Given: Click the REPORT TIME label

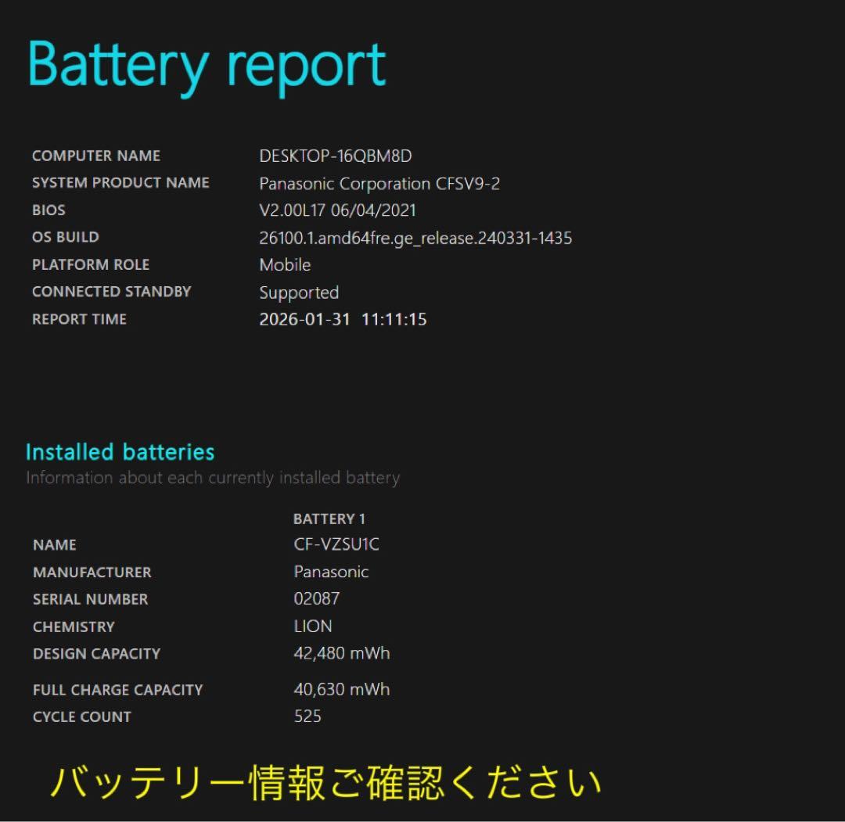Looking at the screenshot, I should coord(79,318).
